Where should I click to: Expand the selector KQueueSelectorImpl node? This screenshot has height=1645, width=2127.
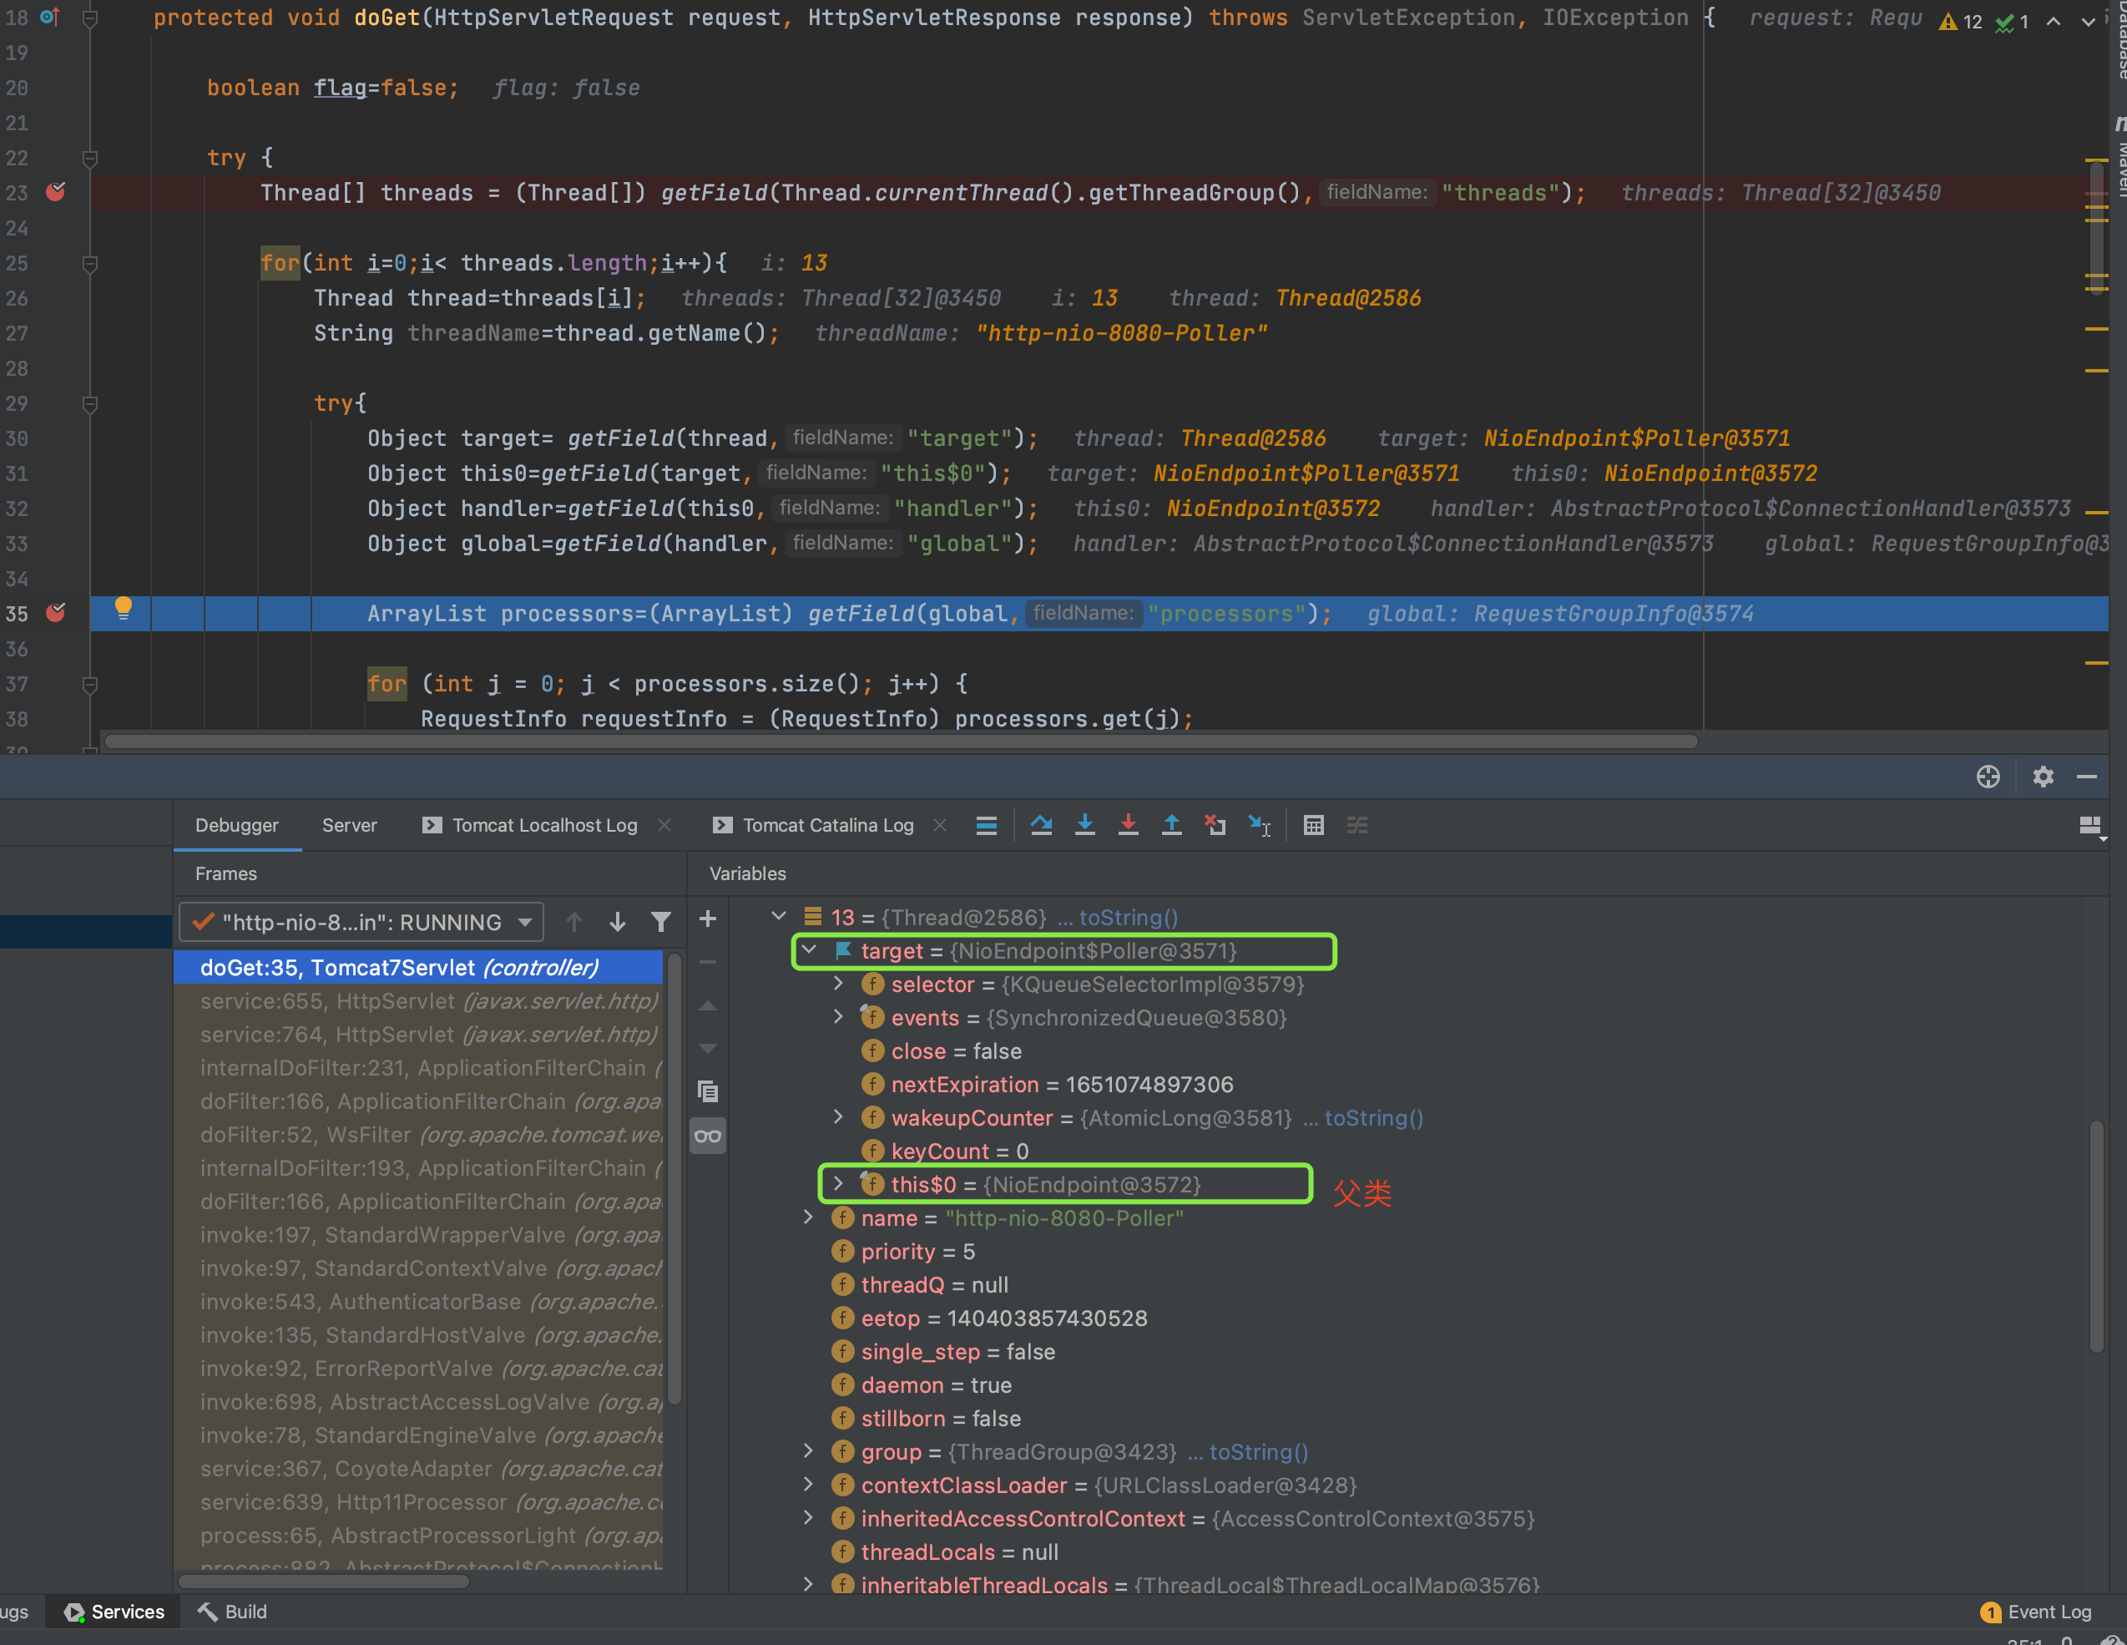click(x=838, y=984)
